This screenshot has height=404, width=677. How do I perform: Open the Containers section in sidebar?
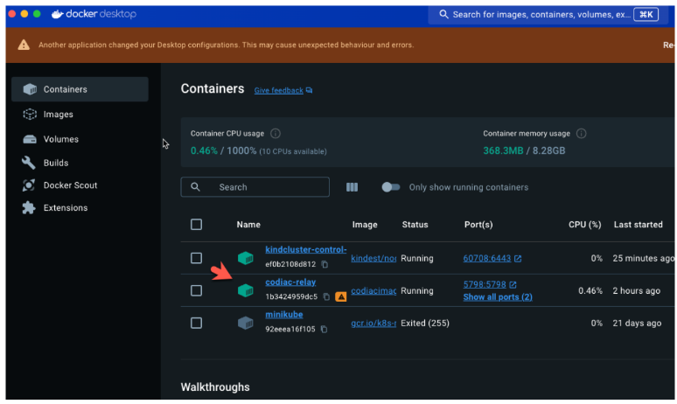(x=80, y=89)
